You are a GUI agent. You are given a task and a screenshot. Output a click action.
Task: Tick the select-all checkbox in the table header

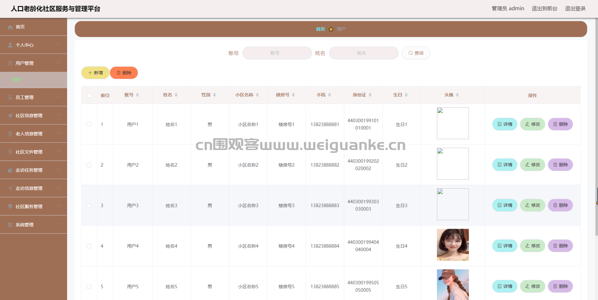point(89,95)
